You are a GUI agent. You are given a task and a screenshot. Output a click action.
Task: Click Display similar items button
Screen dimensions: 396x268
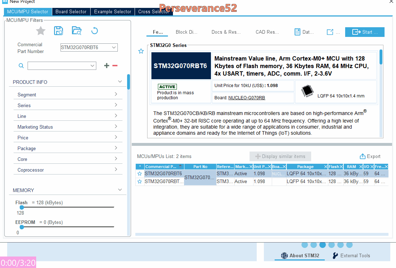280,157
